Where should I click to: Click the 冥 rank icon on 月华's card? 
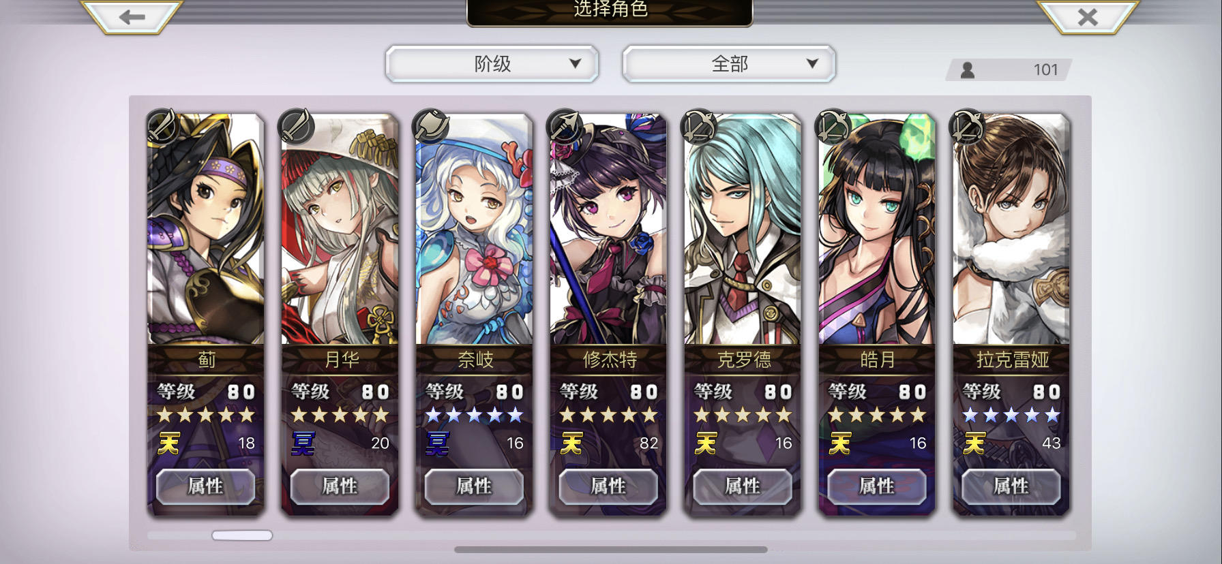coord(303,443)
